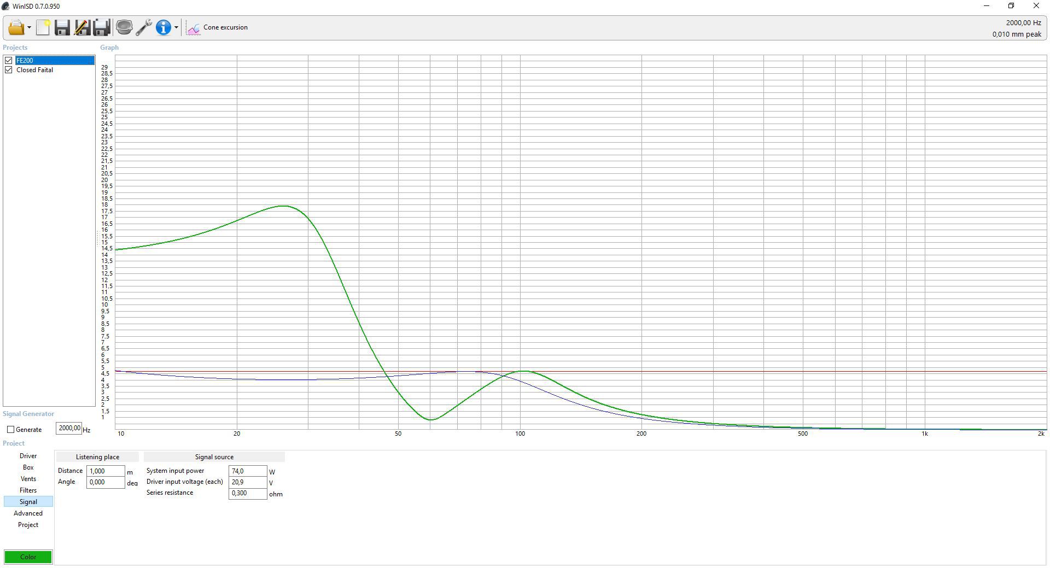Create a new project with the blank page icon

[x=43, y=27]
